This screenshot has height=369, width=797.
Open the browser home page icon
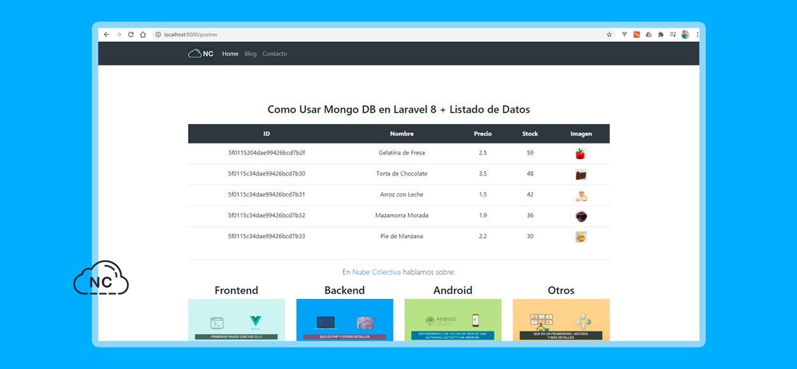[143, 34]
